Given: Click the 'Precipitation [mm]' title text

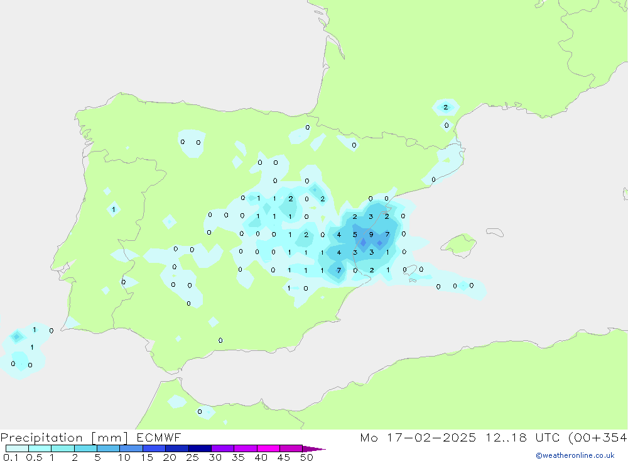Looking at the screenshot, I should point(64,438).
